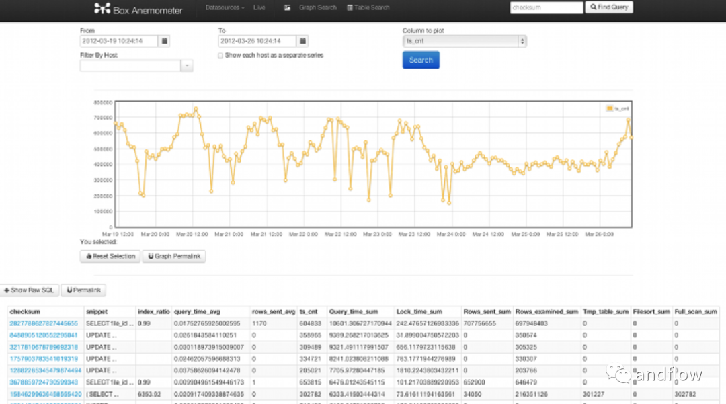The width and height of the screenshot is (726, 404).
Task: Open the Filter By Host dropdown arrow
Action: [186, 65]
